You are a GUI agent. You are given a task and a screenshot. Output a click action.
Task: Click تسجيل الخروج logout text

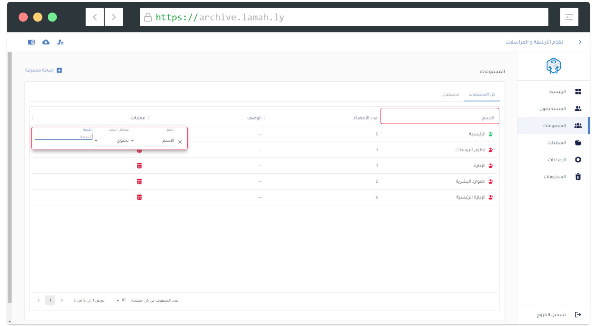[551, 315]
